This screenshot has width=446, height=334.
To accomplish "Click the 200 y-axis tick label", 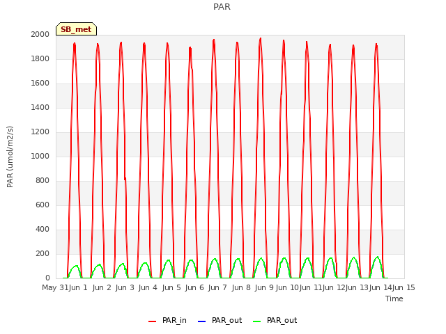I will pyautogui.click(x=43, y=253).
